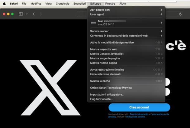The image size is (190, 128).
Task: Open the Modifica menu
Action: pyautogui.click(x=36, y=4)
